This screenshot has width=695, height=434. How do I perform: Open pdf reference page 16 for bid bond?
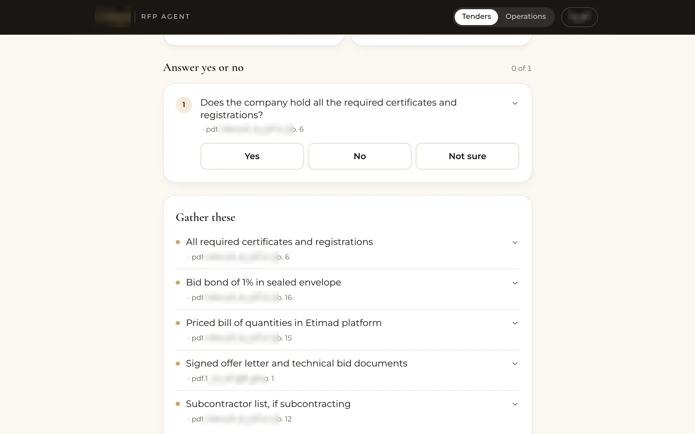[240, 297]
